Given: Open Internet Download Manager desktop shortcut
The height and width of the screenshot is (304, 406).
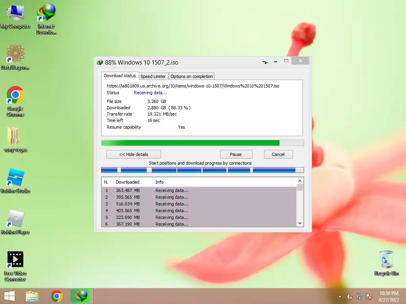Looking at the screenshot, I should coord(46,19).
